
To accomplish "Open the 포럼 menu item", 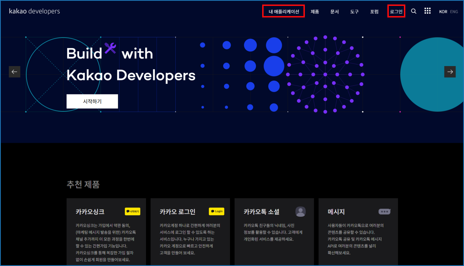I will click(374, 11).
